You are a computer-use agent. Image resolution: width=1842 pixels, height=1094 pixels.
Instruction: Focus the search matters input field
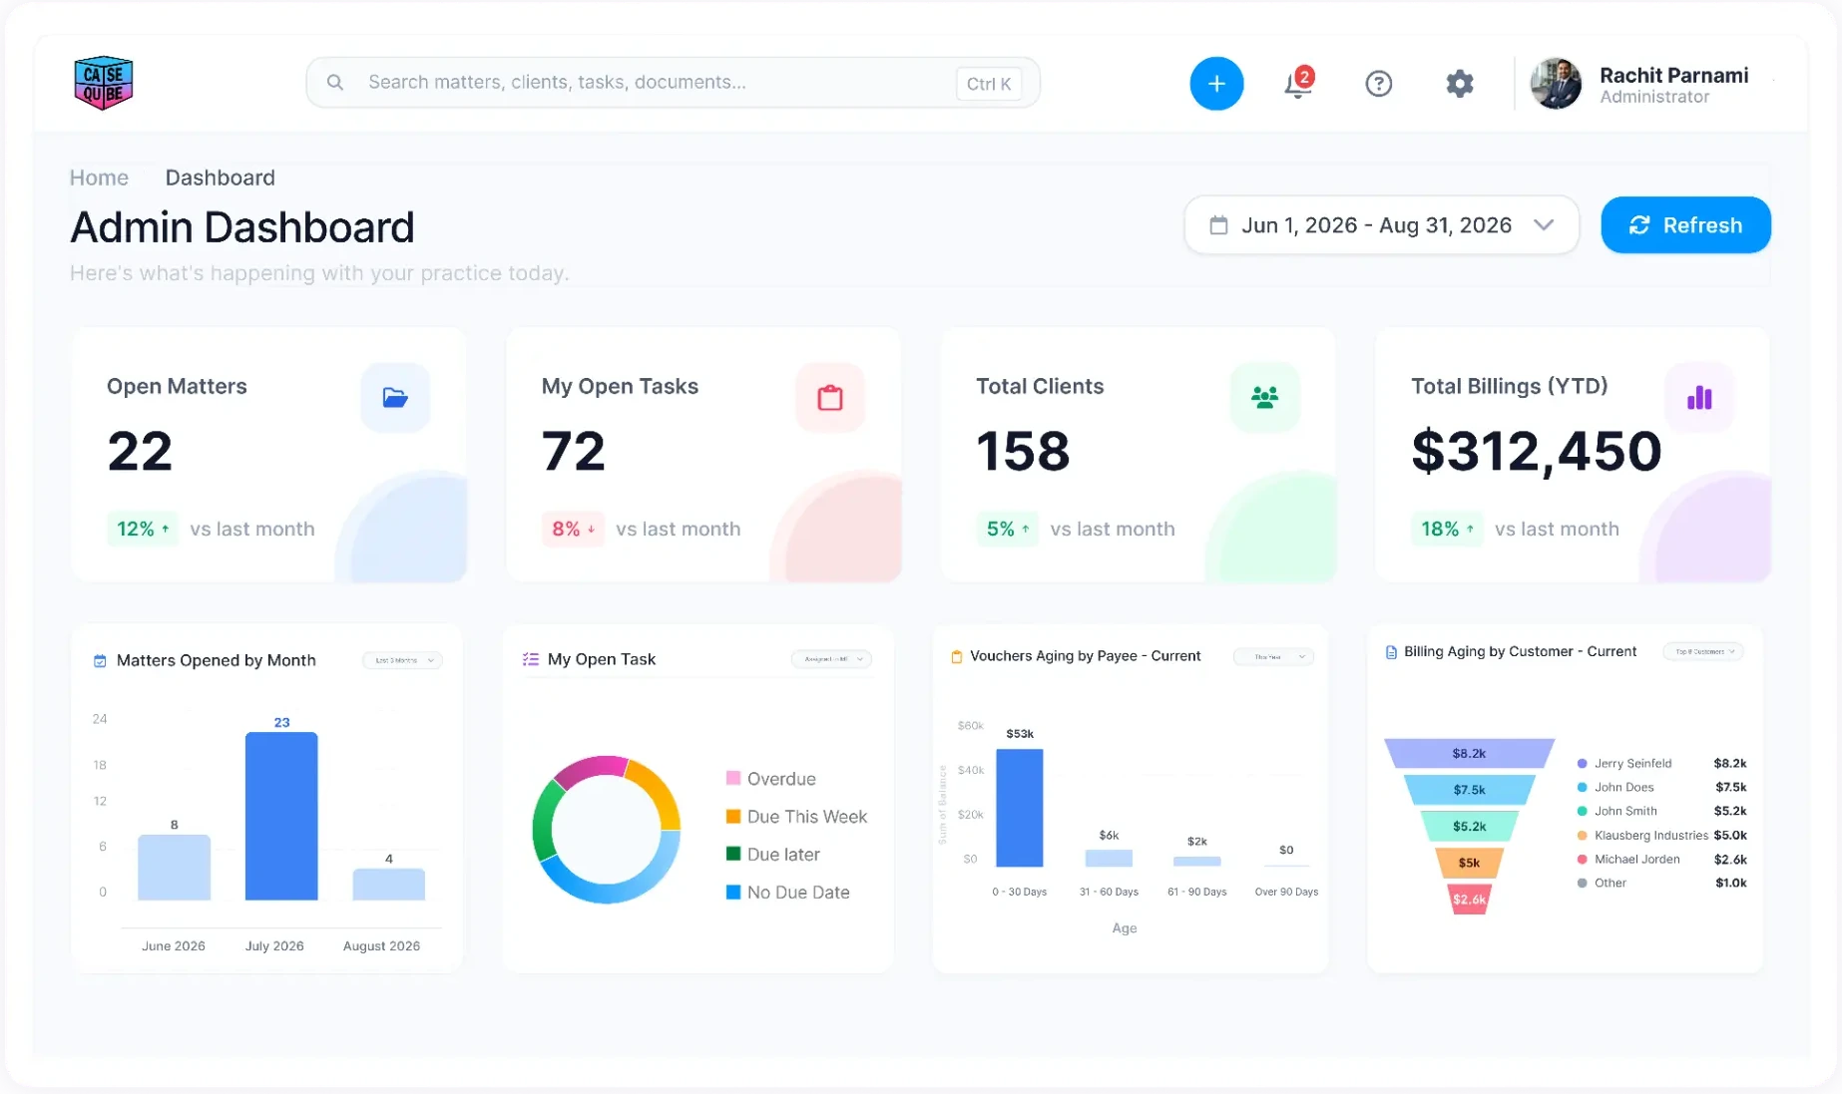pos(674,83)
